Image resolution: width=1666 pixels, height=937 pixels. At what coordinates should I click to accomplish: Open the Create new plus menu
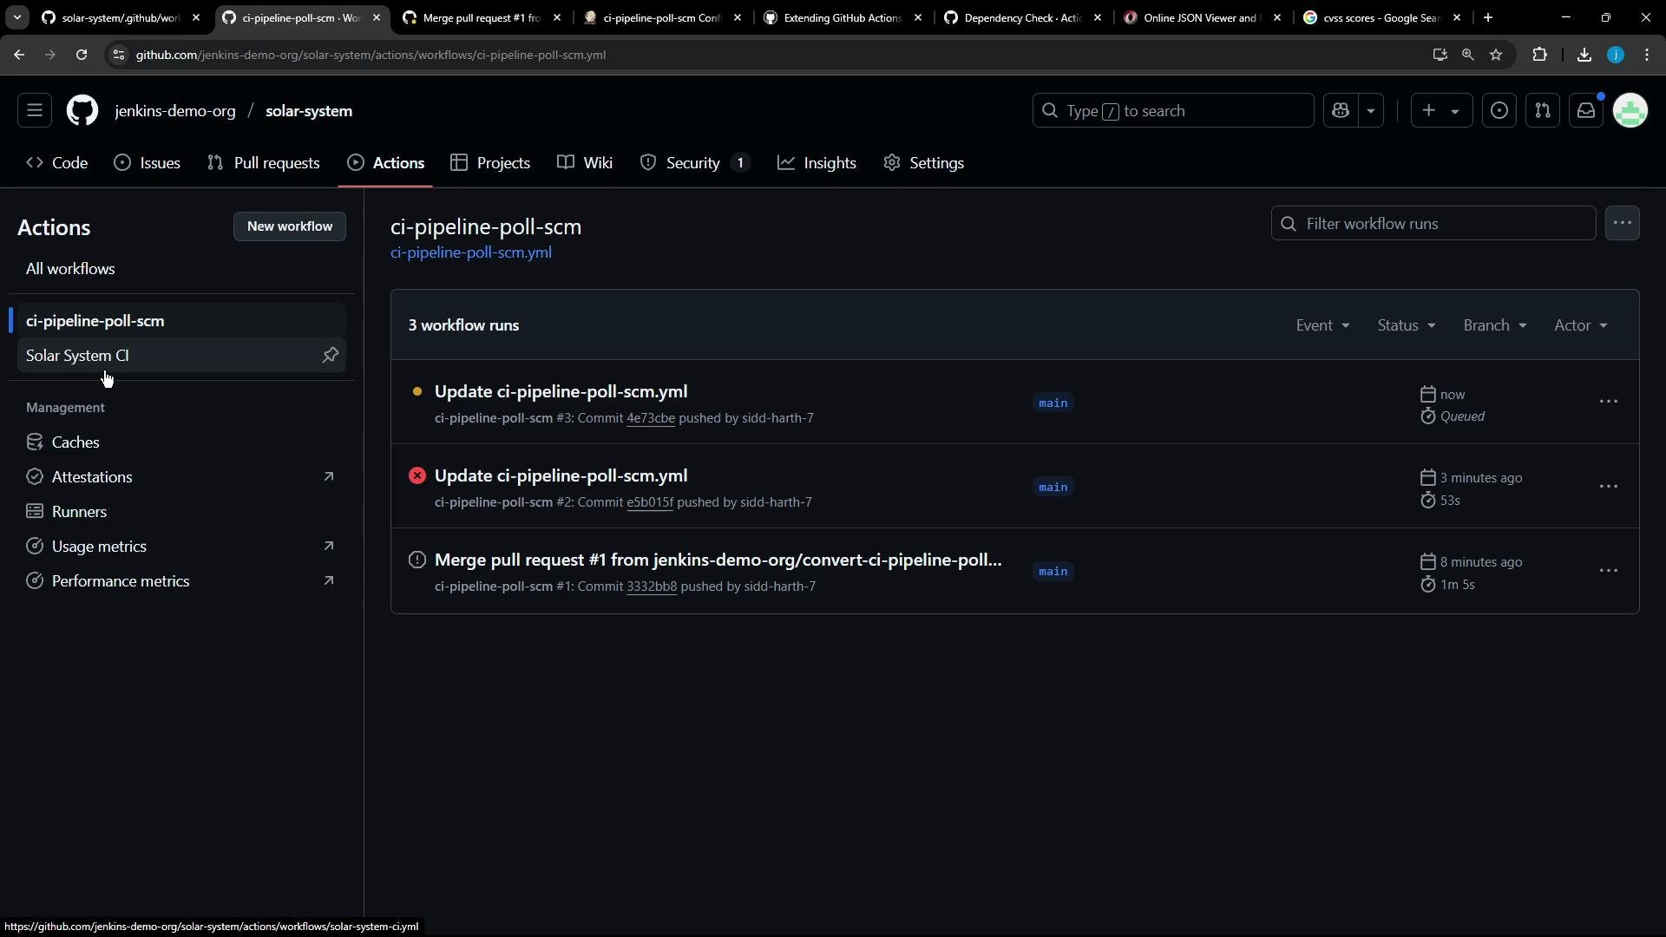coord(1440,111)
